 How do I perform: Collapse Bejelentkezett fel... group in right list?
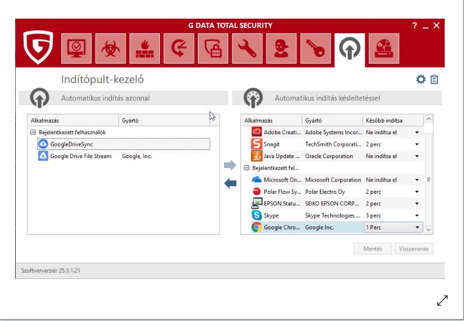click(x=246, y=168)
